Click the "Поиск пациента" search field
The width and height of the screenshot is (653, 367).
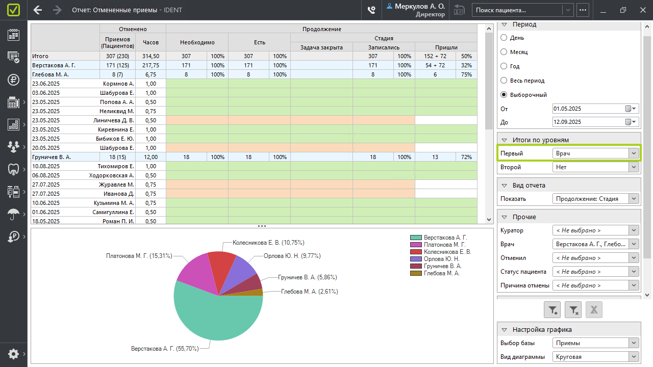tap(517, 10)
